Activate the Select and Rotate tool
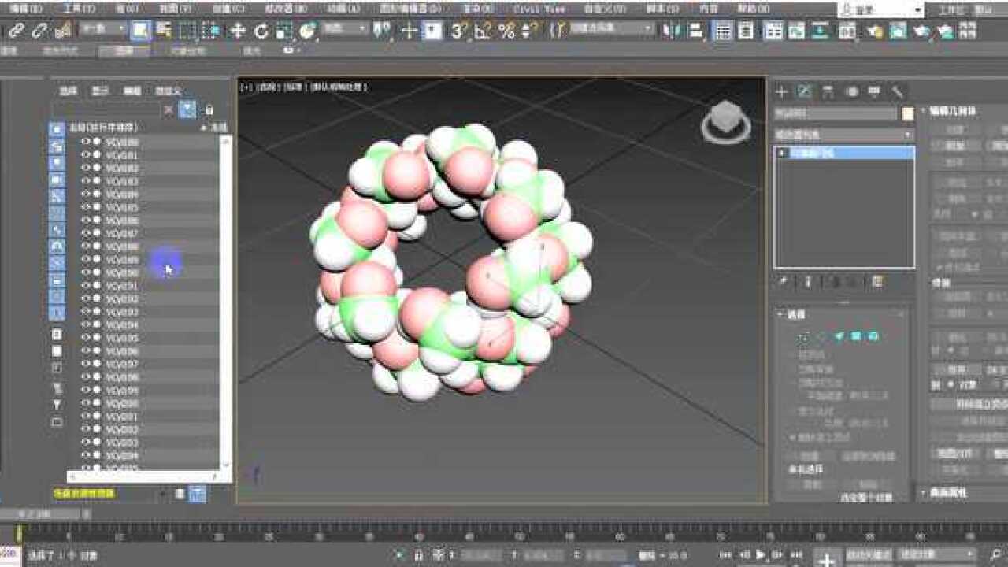This screenshot has width=1008, height=567. tap(261, 29)
